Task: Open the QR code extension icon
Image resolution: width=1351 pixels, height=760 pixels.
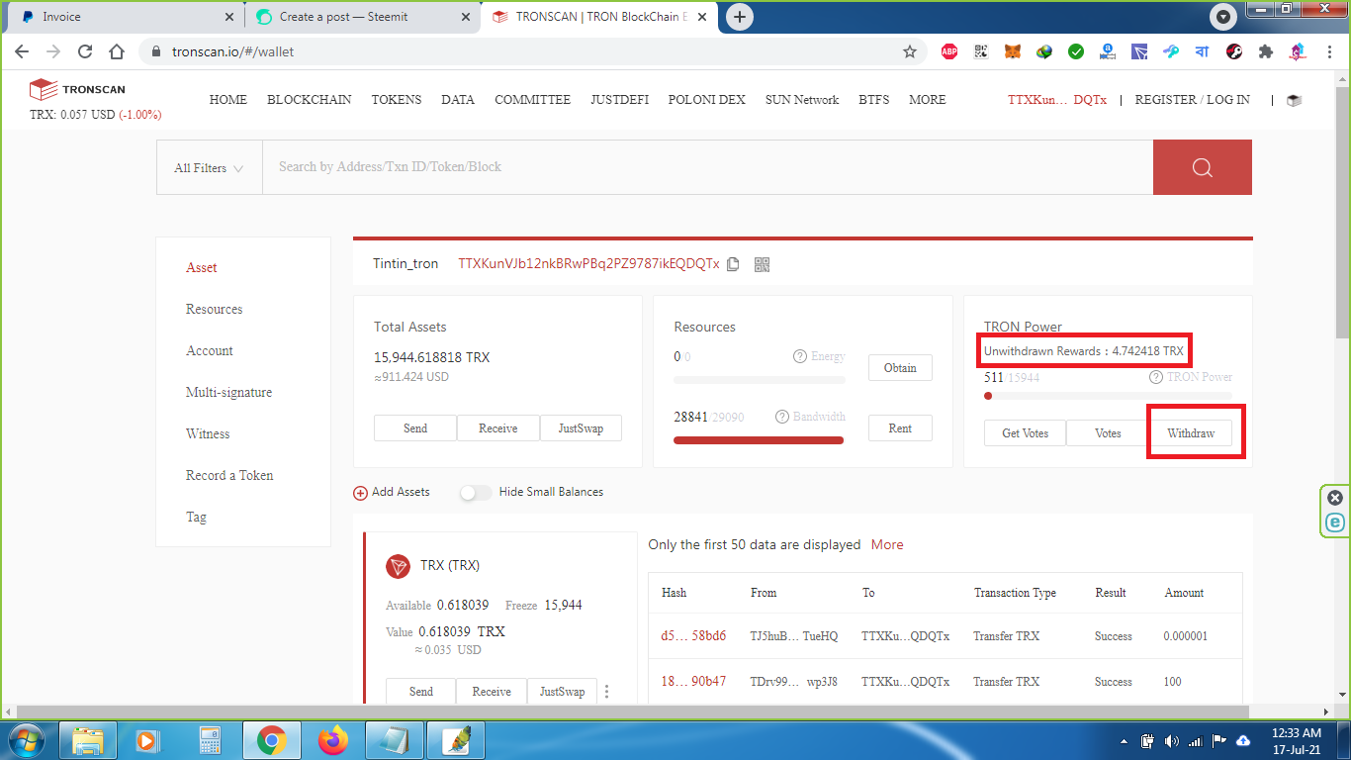Action: click(x=981, y=51)
